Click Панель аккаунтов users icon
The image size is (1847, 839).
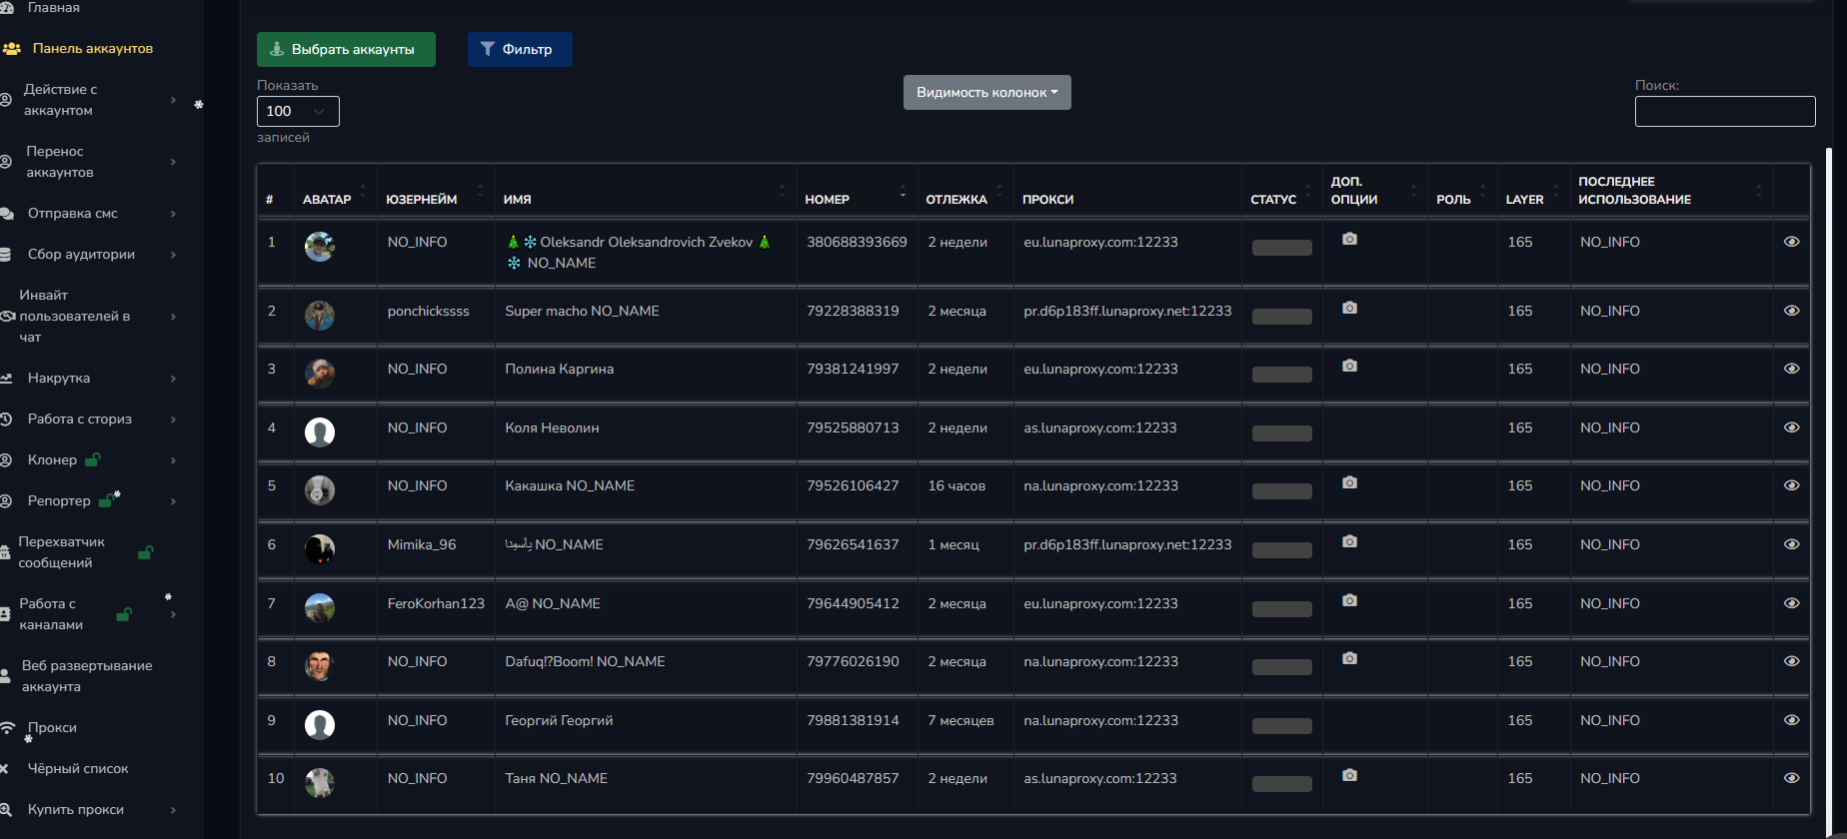[x=12, y=48]
